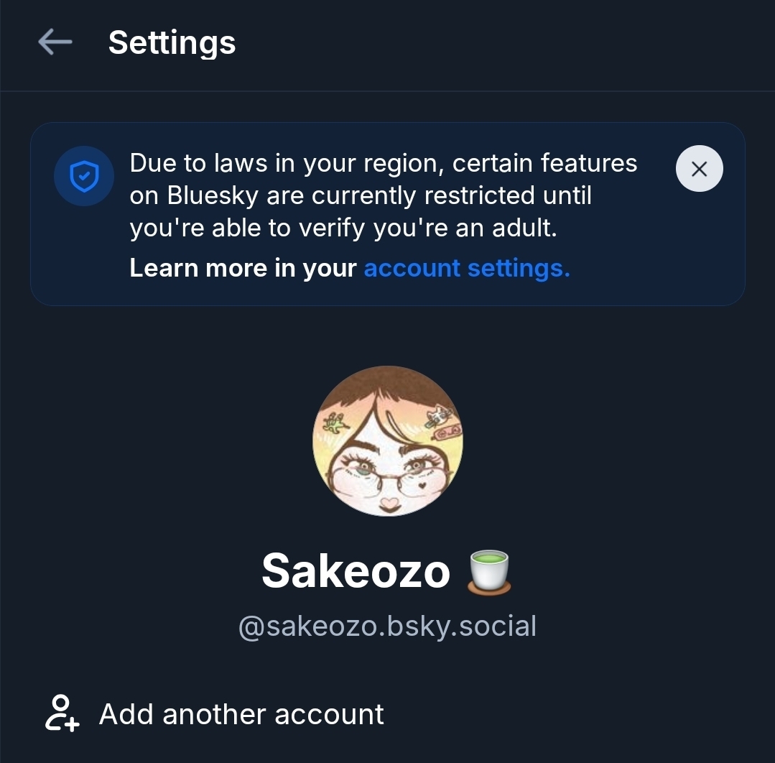Click the blue shield checkmark icon
This screenshot has height=763, width=775.
[84, 176]
